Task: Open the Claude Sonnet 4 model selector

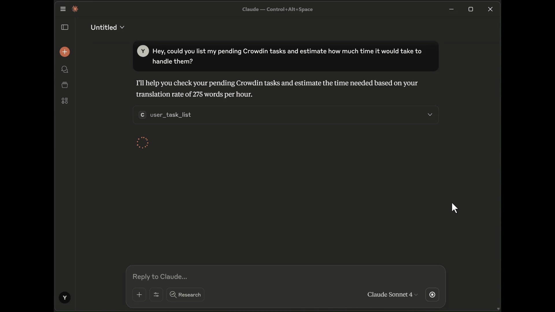Action: point(393,295)
